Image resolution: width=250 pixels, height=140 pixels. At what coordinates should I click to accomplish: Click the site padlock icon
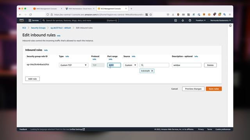pos(52,15)
